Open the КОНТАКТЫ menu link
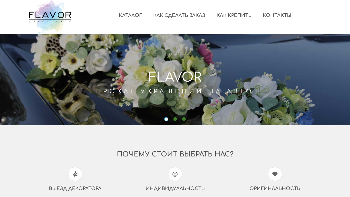The width and height of the screenshot is (350, 197). [x=277, y=15]
